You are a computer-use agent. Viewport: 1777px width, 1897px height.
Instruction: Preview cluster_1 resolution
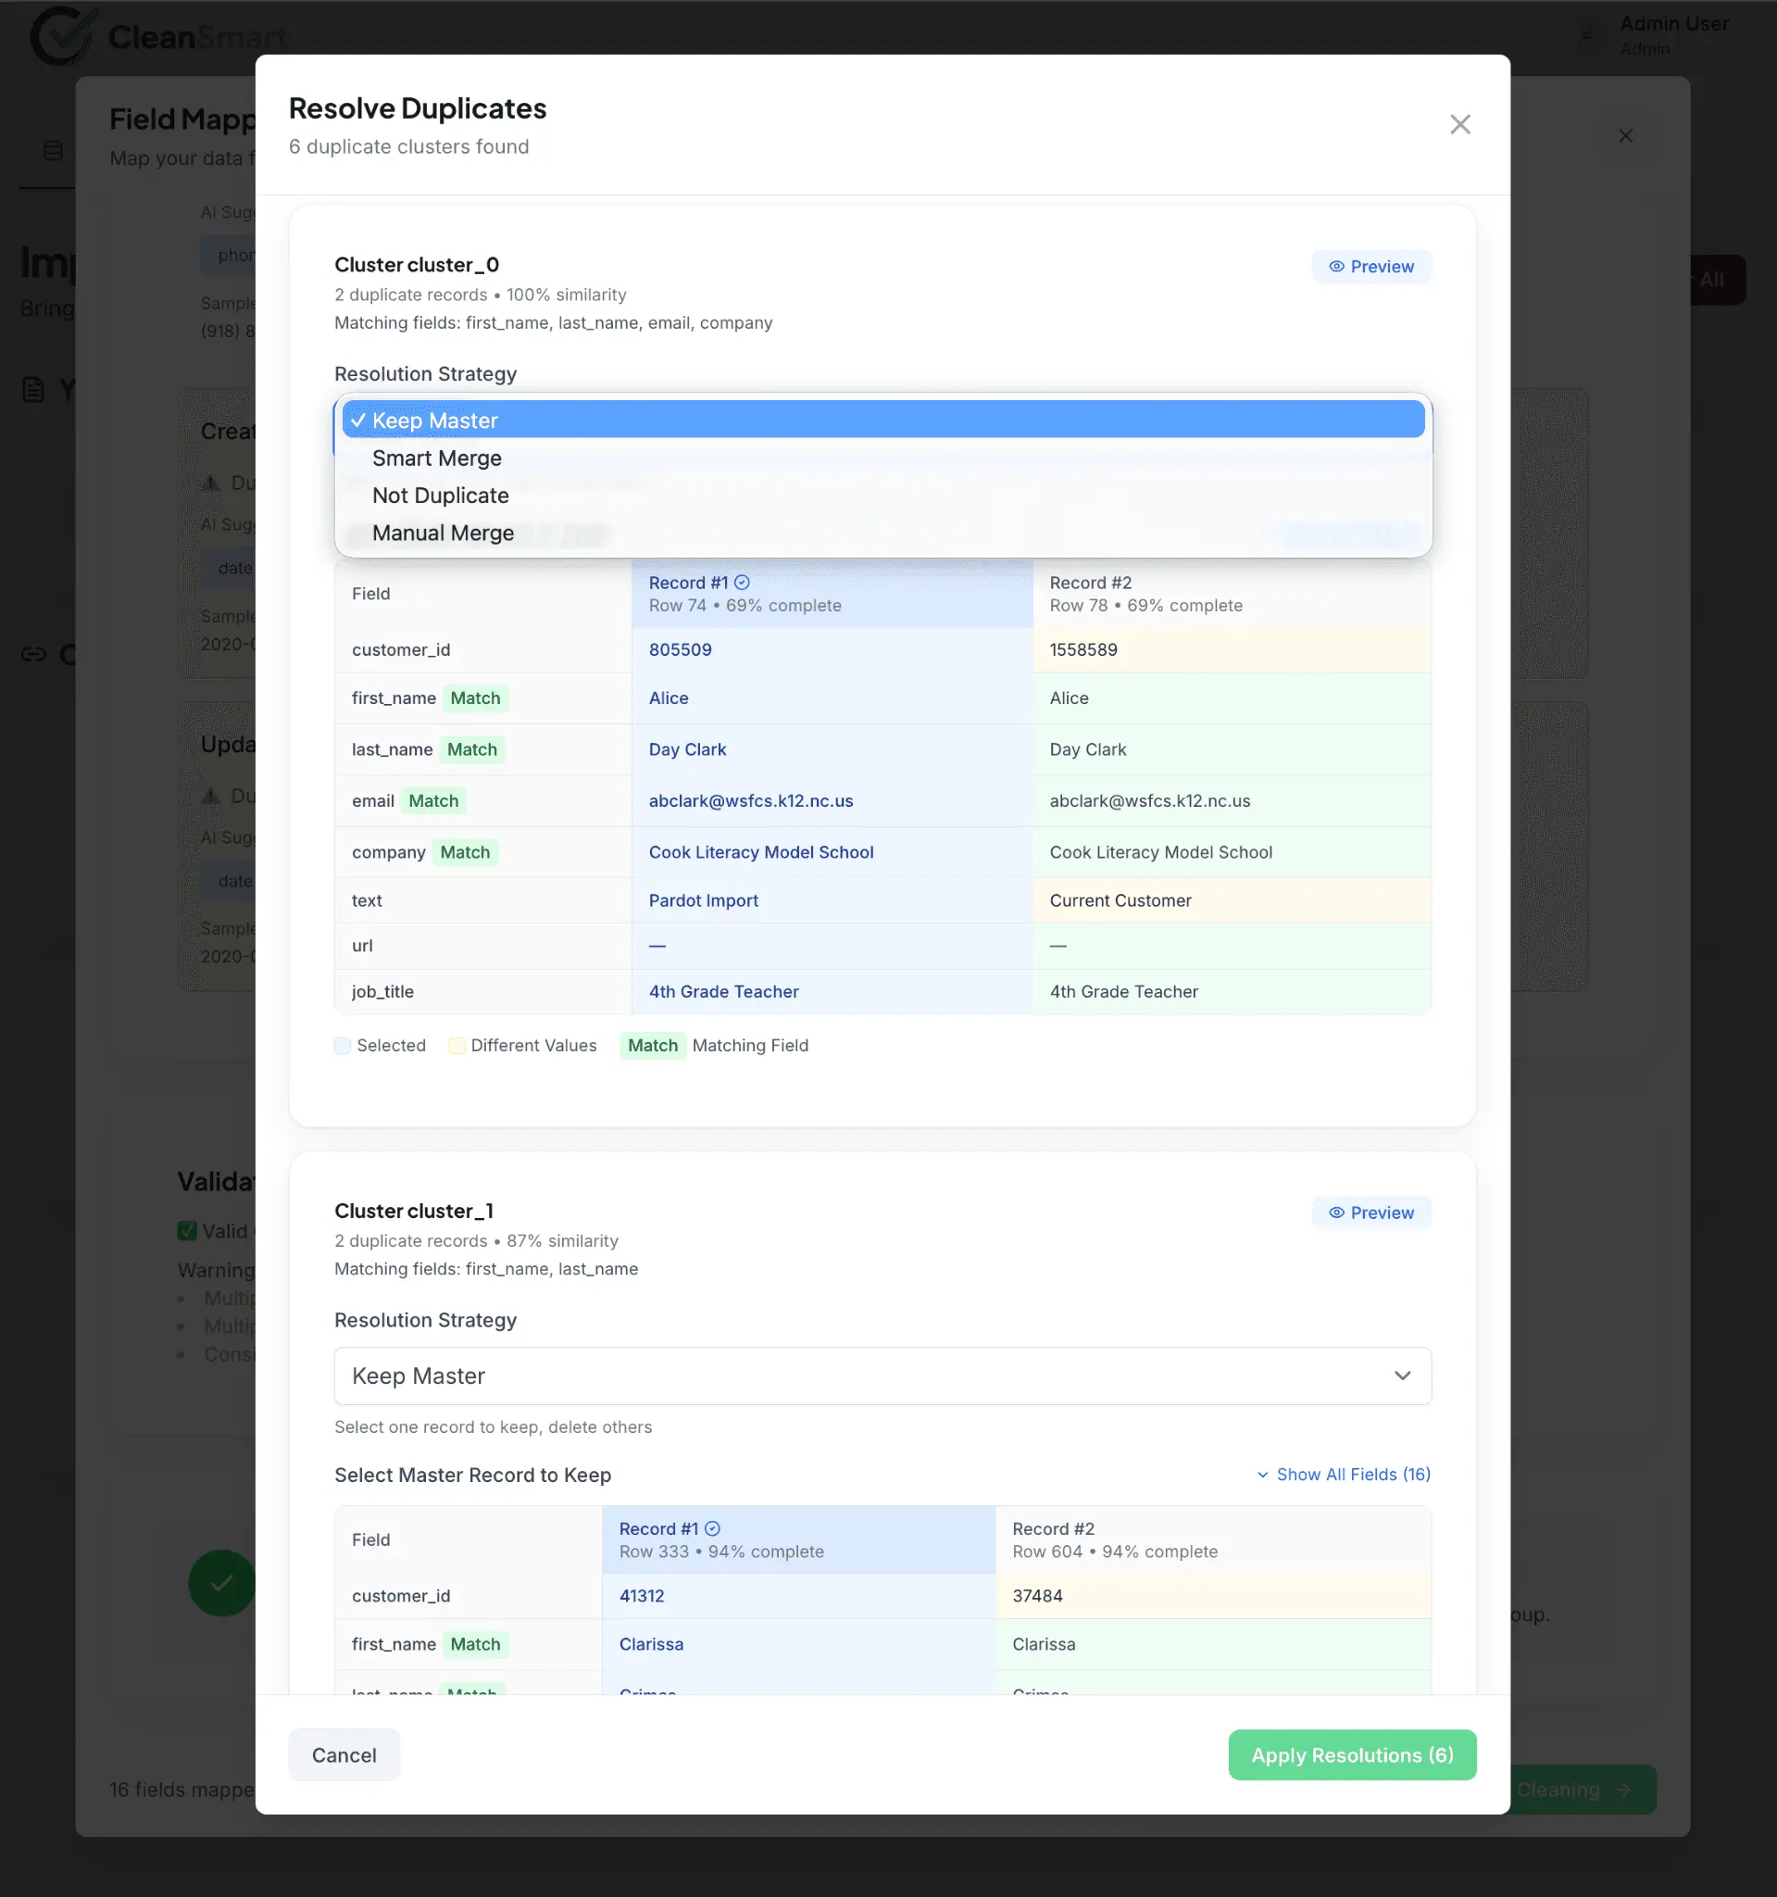pos(1370,1212)
